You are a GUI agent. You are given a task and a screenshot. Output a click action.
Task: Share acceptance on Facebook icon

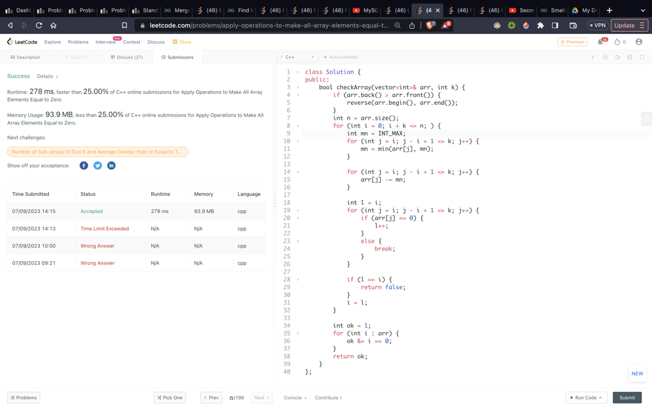click(83, 165)
